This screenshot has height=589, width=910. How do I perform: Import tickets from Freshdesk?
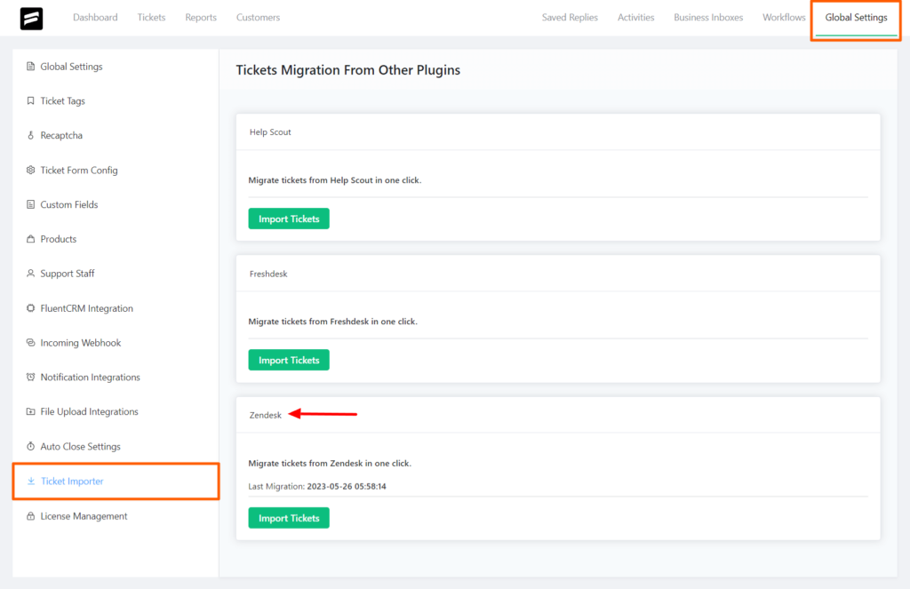(x=288, y=360)
